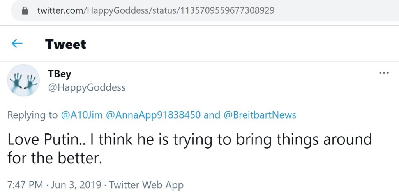Click the 'Replying to' label text

32,115
